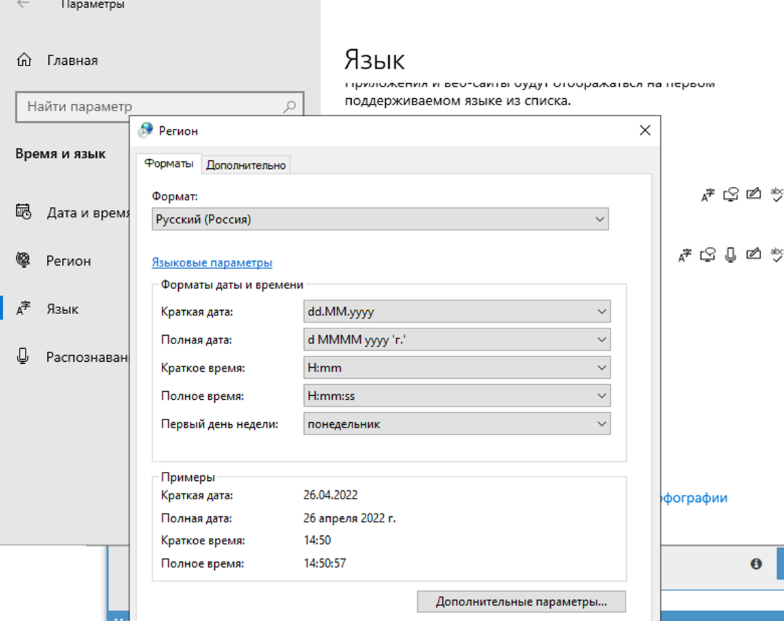Open Дата и время via its calendar icon

point(24,212)
